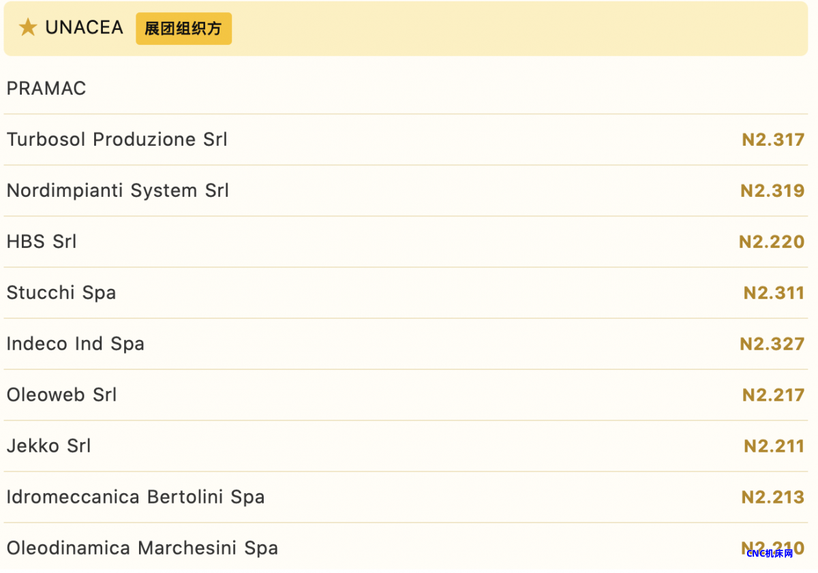
Task: Select the Stucchi Spa row
Action: [406, 293]
